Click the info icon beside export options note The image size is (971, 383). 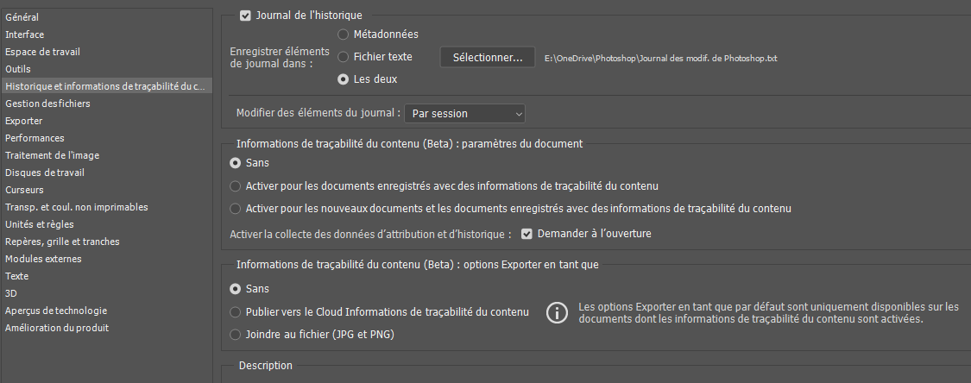point(558,312)
